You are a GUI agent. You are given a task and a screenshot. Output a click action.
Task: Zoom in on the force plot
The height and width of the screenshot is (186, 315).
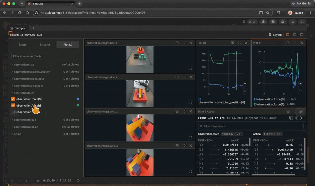pos(301,83)
